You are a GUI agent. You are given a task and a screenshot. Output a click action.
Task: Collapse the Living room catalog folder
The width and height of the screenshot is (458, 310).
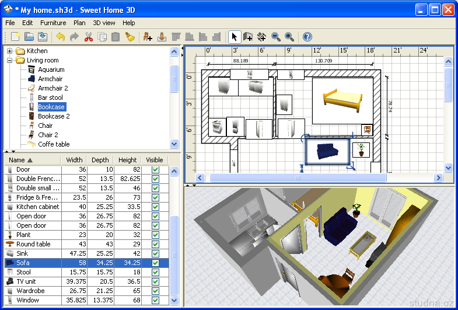pos(10,60)
